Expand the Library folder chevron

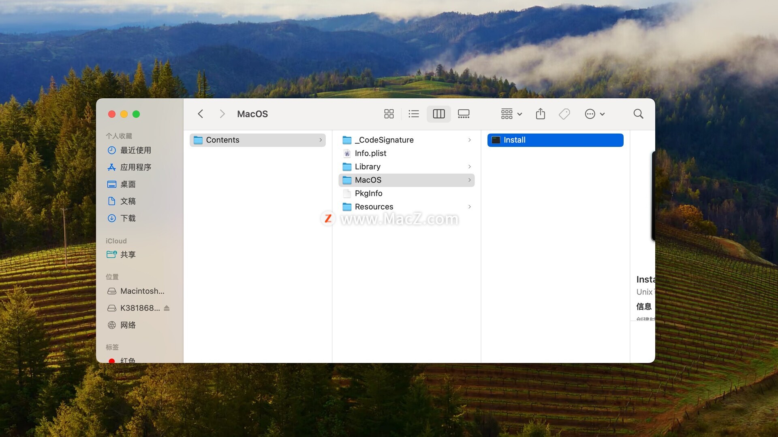(470, 167)
